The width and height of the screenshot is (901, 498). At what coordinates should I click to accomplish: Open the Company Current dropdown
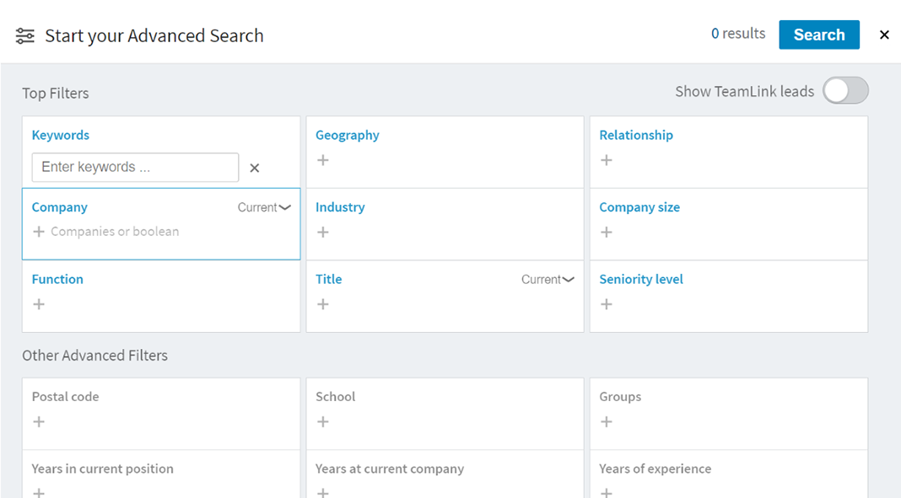click(x=264, y=206)
